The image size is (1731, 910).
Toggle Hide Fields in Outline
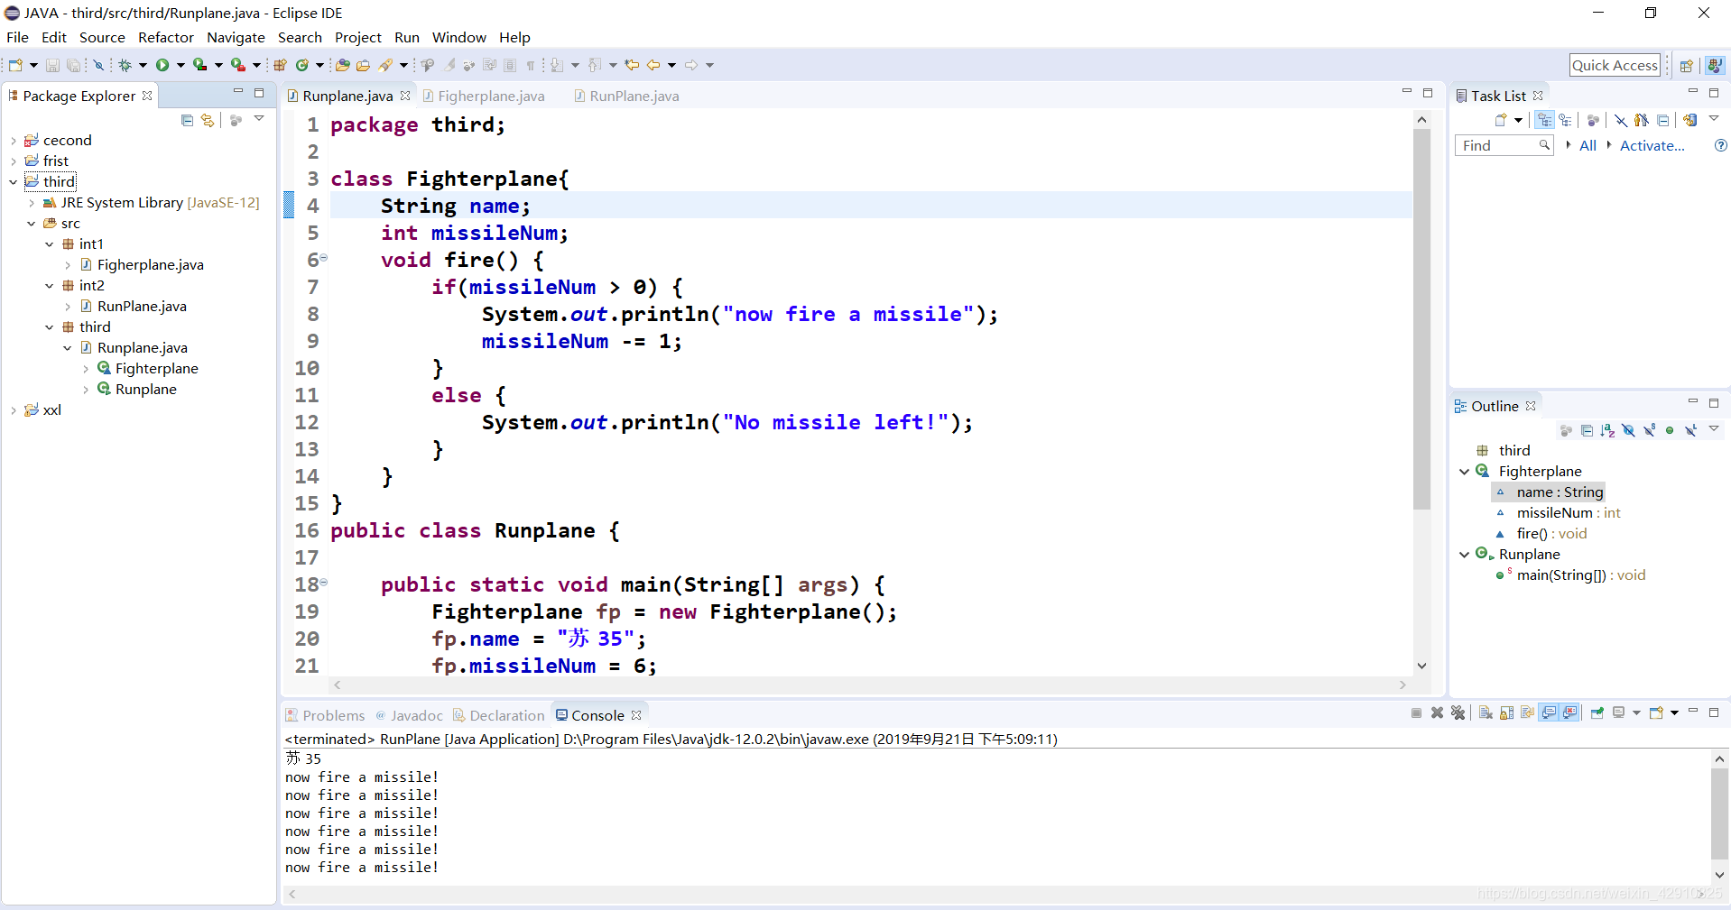[1628, 430]
